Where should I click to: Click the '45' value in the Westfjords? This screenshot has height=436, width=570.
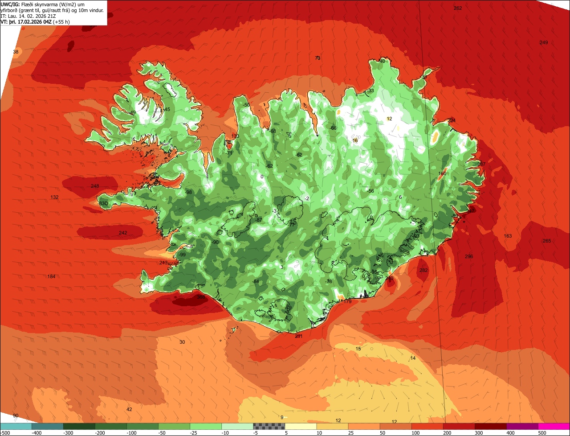coord(167,109)
